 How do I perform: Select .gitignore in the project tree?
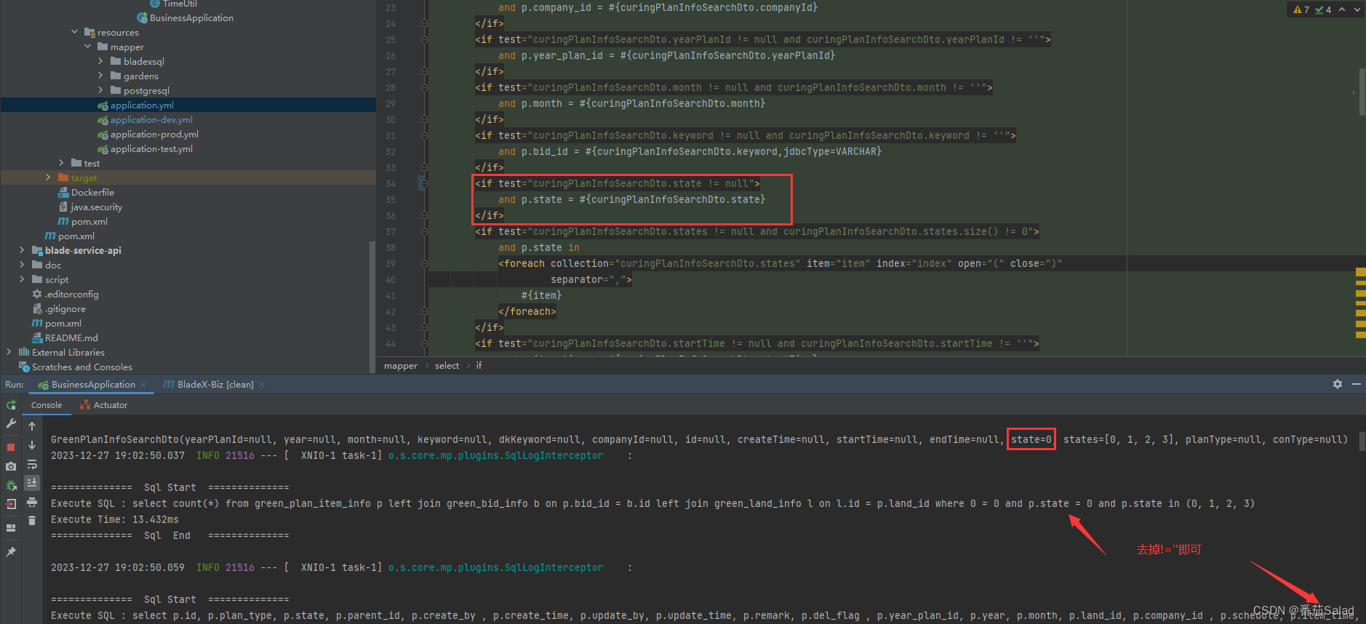coord(65,308)
